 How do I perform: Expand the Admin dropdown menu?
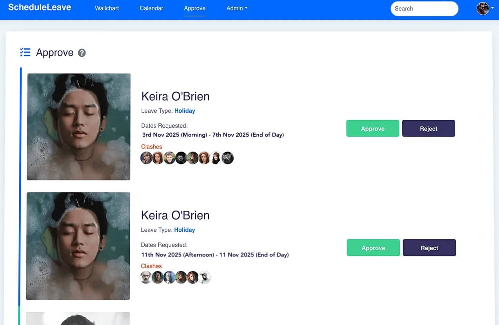[x=237, y=8]
